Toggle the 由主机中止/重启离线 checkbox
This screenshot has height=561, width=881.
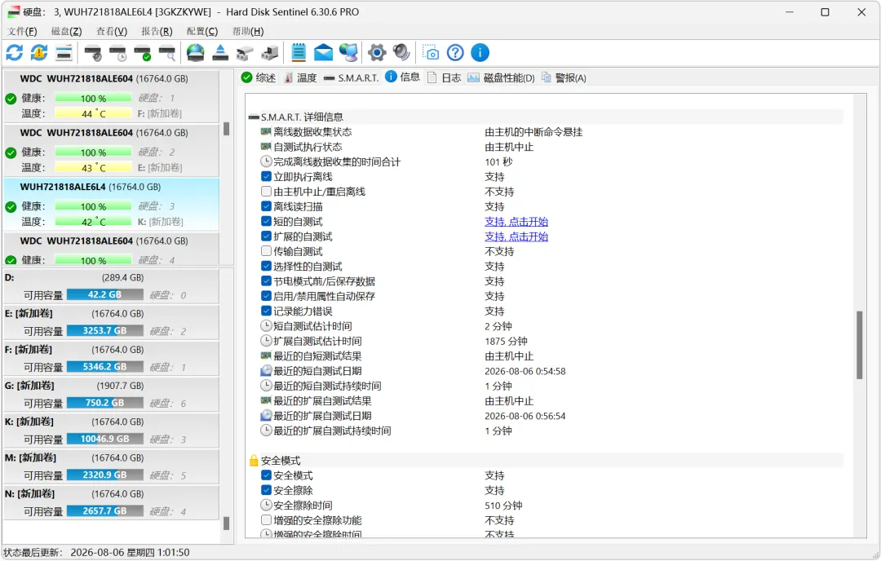[x=266, y=192]
